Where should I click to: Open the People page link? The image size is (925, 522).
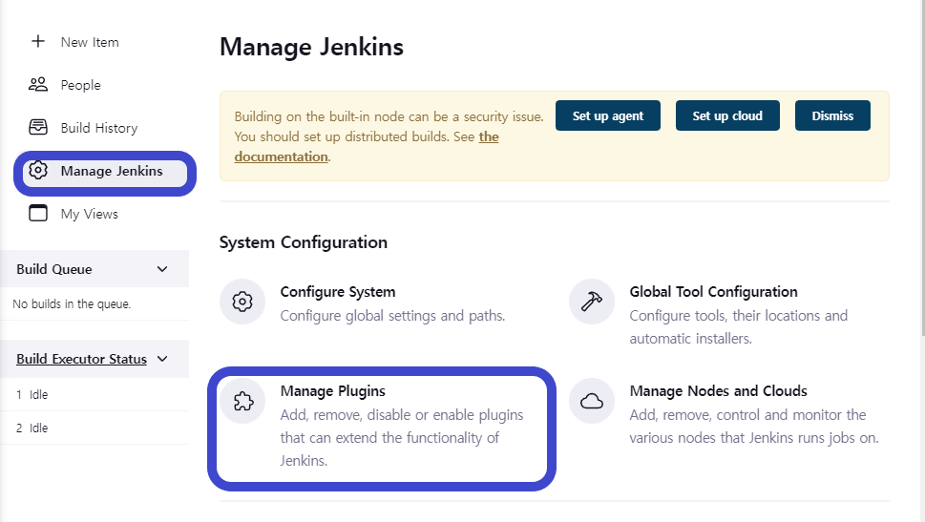click(x=81, y=85)
